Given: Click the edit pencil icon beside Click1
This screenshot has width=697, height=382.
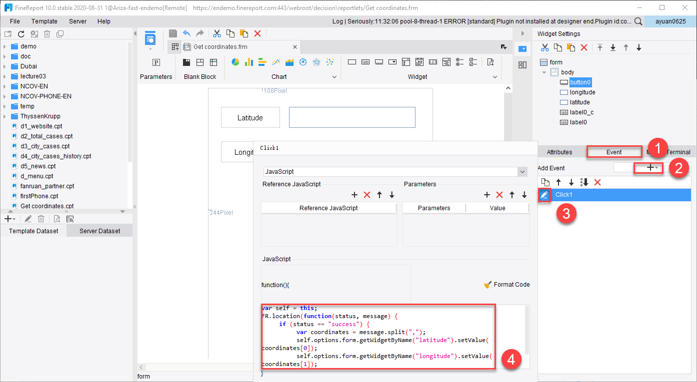Looking at the screenshot, I should 544,195.
